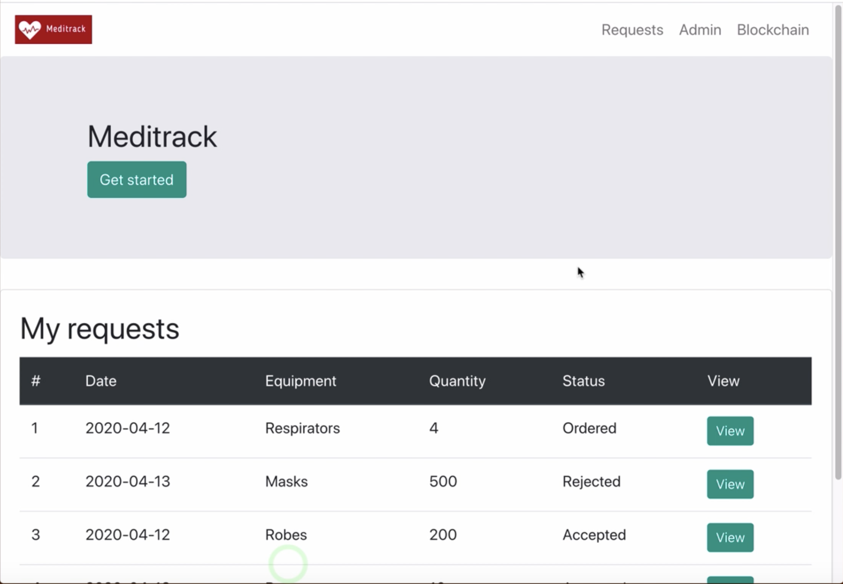Image resolution: width=843 pixels, height=584 pixels.
Task: View the Respirators request
Action: [730, 430]
